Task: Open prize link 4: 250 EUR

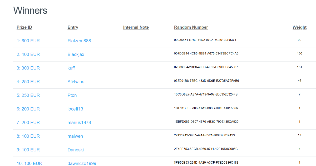Action: pos(28,82)
